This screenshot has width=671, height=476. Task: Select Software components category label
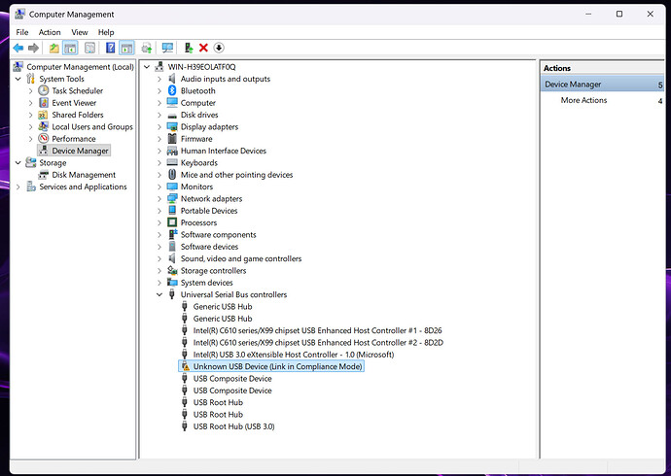tap(218, 234)
